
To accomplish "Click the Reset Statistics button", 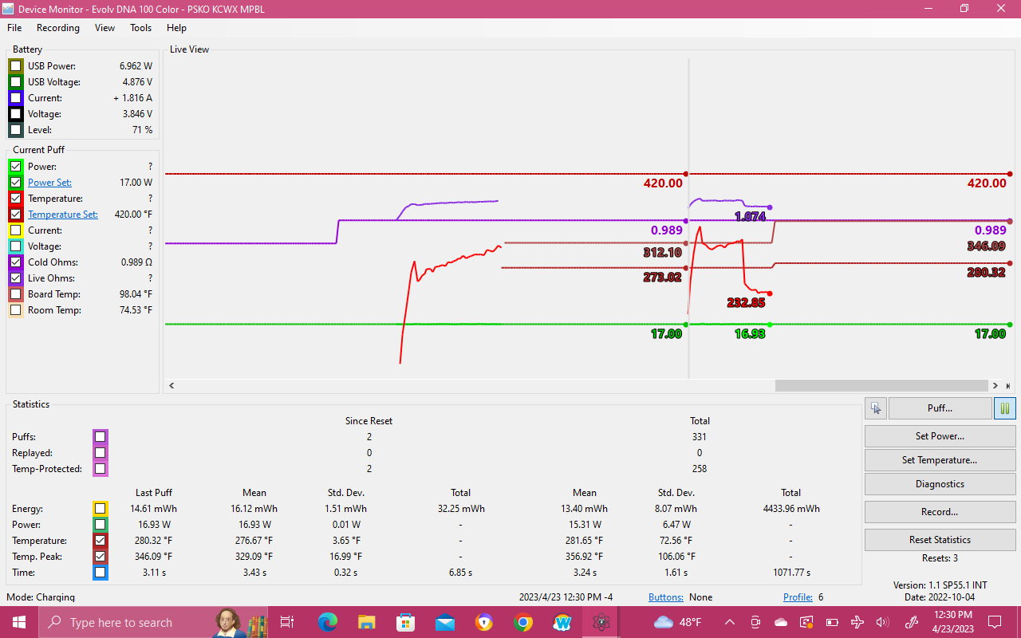I will tap(940, 540).
